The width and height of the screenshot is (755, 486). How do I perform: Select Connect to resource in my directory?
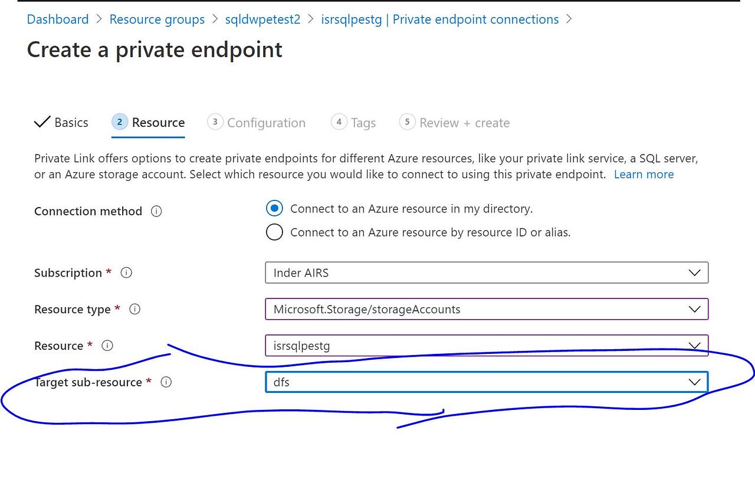tap(274, 209)
